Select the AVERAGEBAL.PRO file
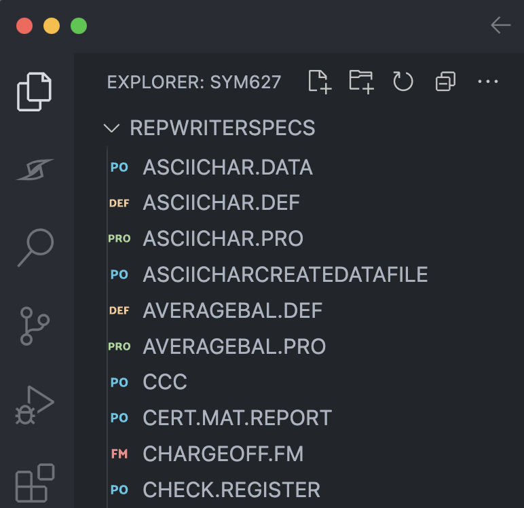Screen dimensions: 524x508 (x=234, y=346)
